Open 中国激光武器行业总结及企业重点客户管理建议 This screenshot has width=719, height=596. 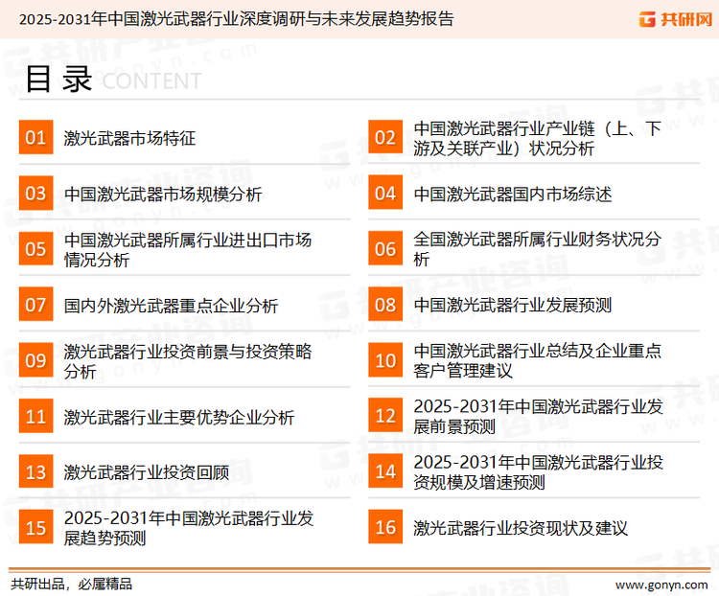[537, 360]
